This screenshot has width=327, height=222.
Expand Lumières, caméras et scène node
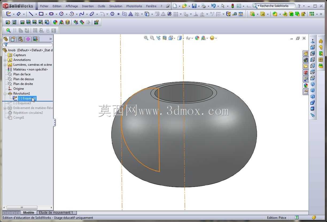5,65
